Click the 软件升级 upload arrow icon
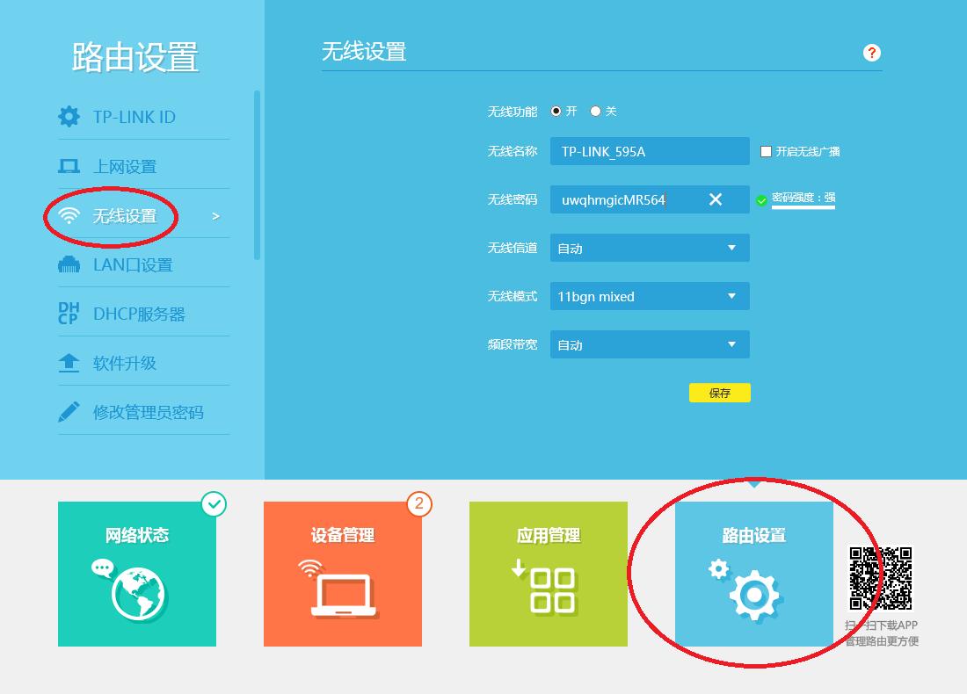This screenshot has width=967, height=694. [69, 364]
